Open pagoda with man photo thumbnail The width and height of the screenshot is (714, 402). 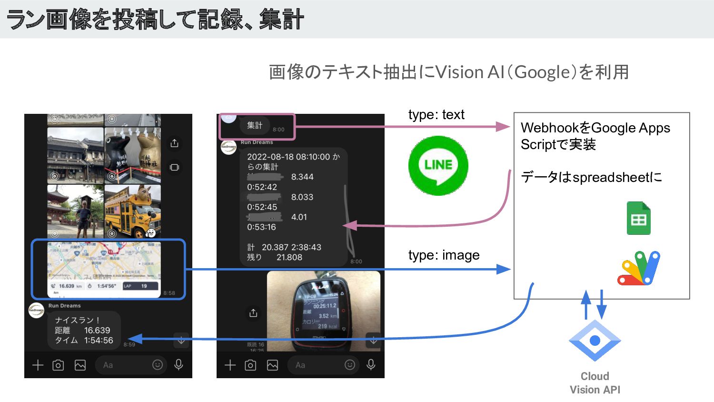(75, 211)
